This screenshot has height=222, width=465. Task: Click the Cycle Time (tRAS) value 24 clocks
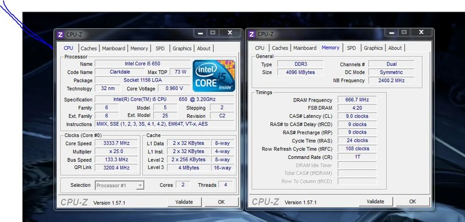point(357,140)
